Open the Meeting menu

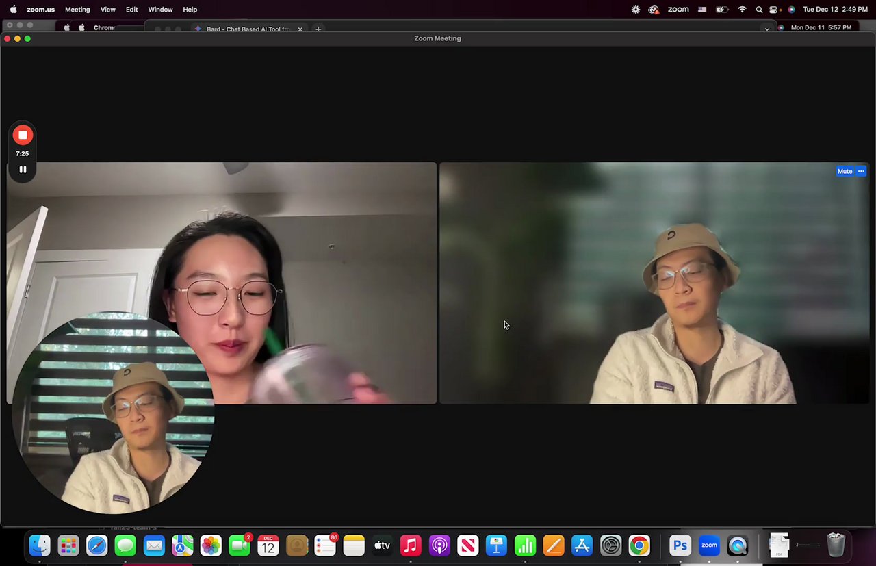coord(77,10)
